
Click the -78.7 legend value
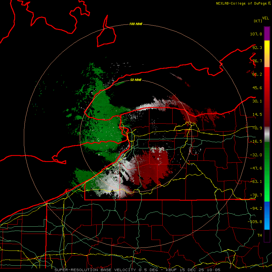click(x=256, y=195)
